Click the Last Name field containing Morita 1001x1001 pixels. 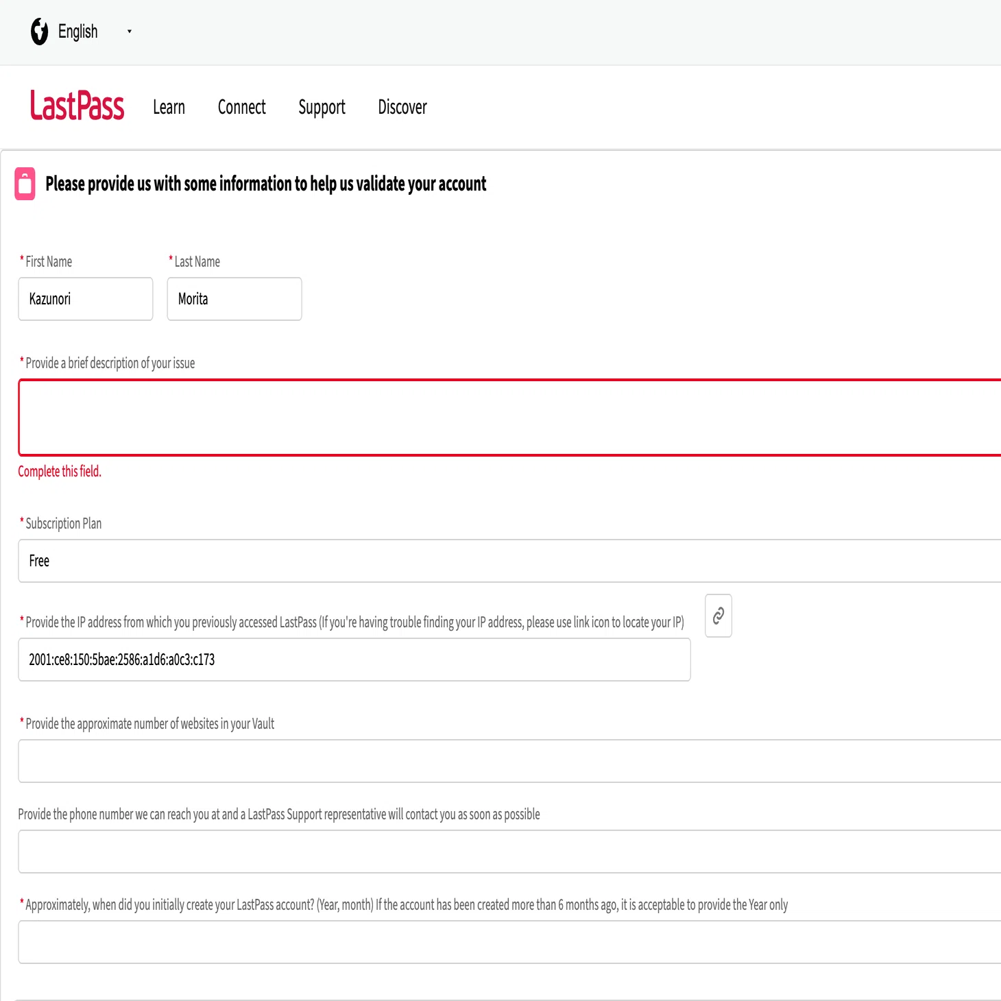coord(234,299)
